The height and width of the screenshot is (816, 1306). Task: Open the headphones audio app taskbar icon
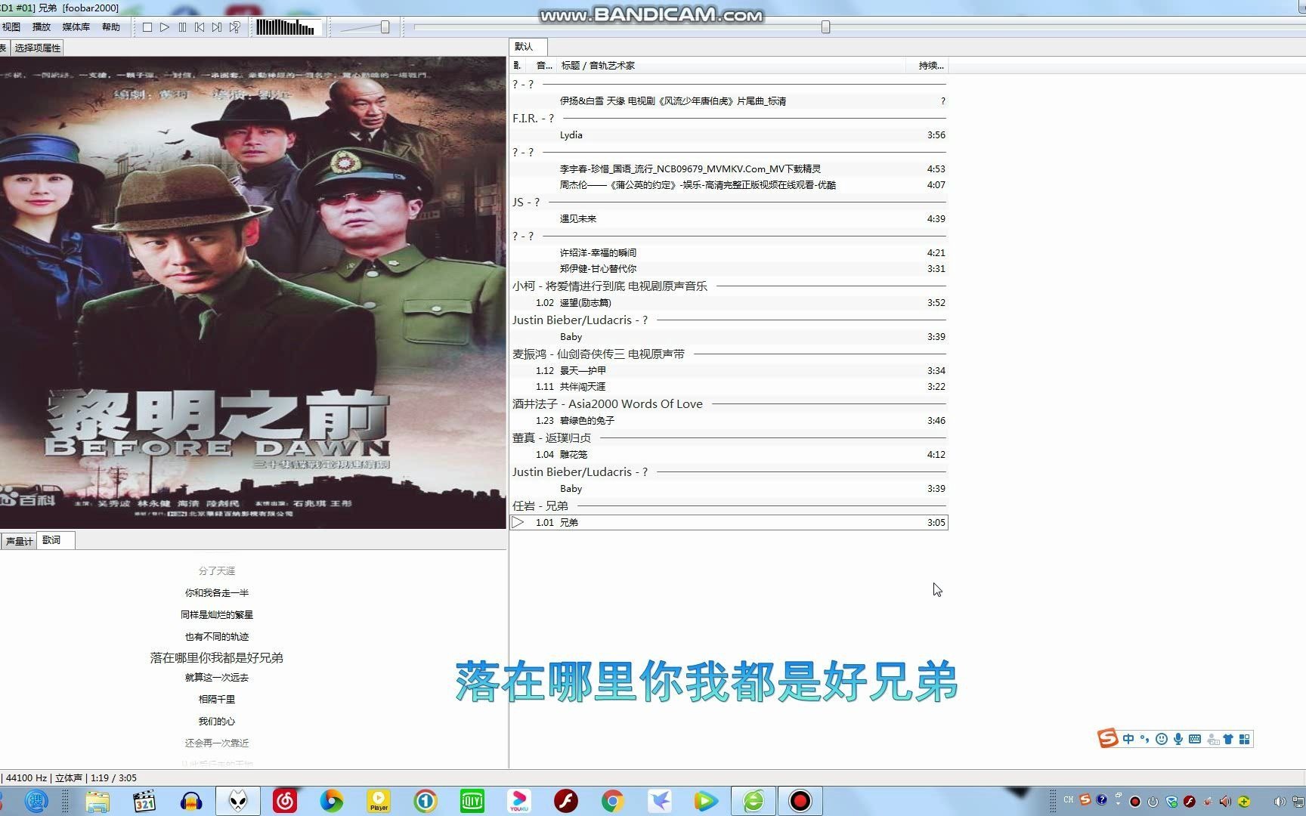(191, 801)
